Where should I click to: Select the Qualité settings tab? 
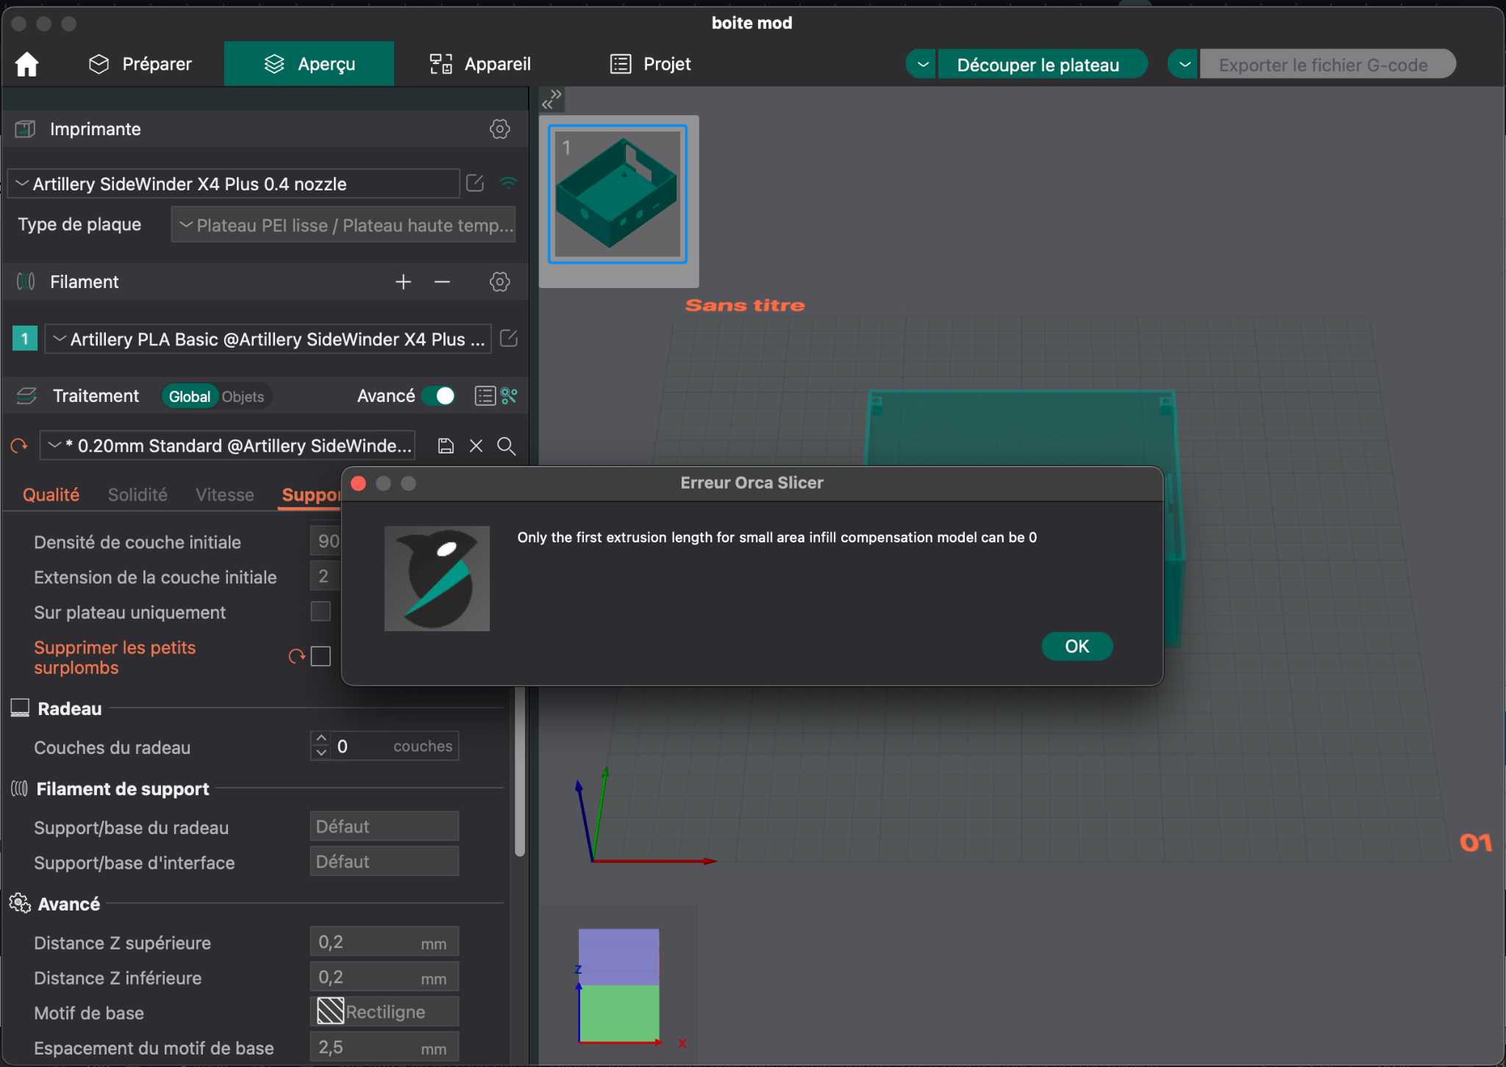pos(51,495)
